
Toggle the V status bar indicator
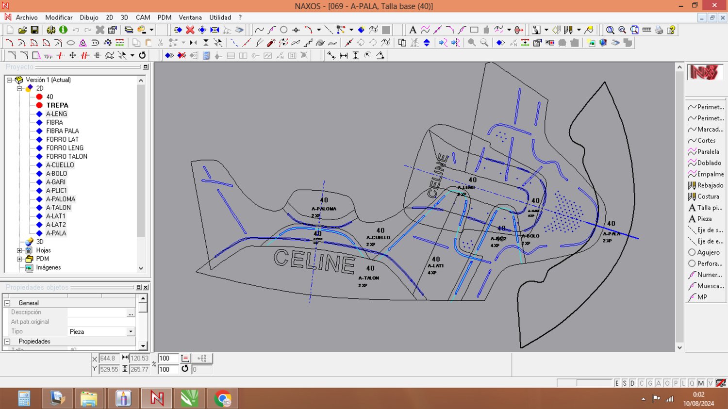710,383
